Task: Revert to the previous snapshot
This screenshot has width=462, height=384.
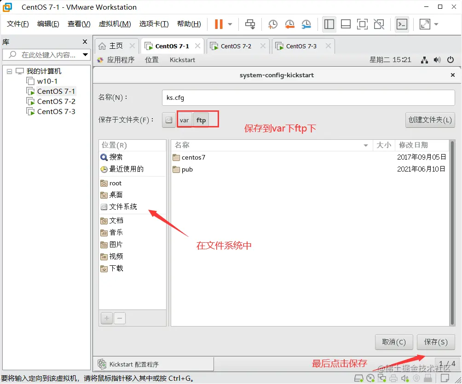Action: tap(289, 24)
